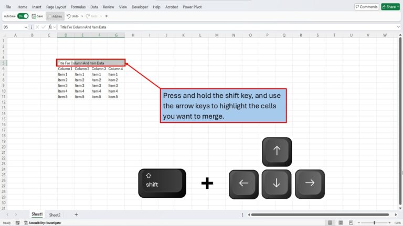
Task: Expand the Undo history dropdown arrow
Action: click(x=82, y=16)
